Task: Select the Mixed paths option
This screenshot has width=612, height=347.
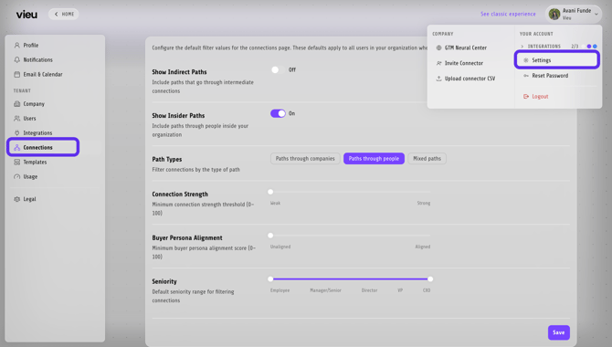Action: coord(427,159)
